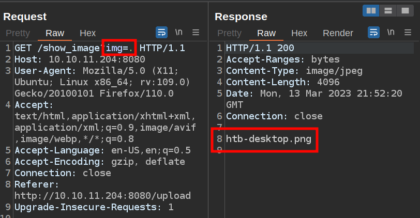
Task: Open the Render tab in Response
Action: tap(338, 33)
